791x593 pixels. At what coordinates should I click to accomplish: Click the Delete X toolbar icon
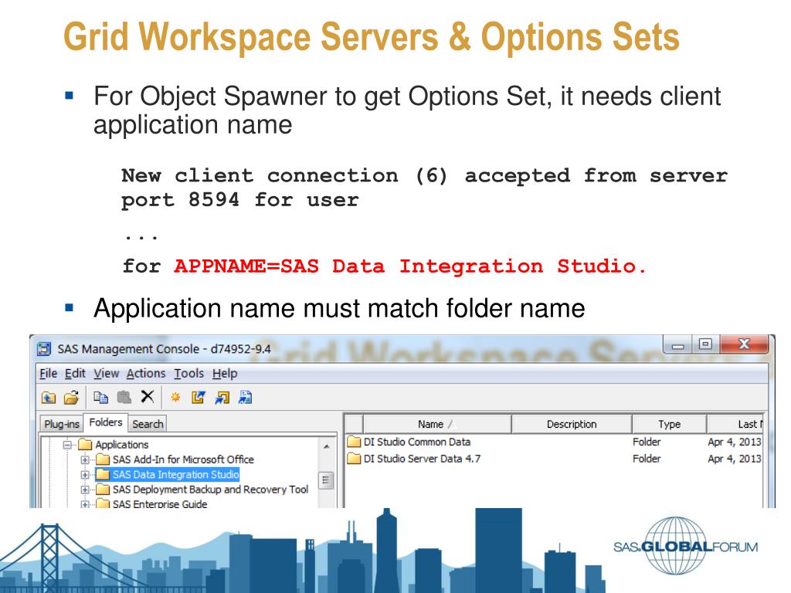click(148, 397)
